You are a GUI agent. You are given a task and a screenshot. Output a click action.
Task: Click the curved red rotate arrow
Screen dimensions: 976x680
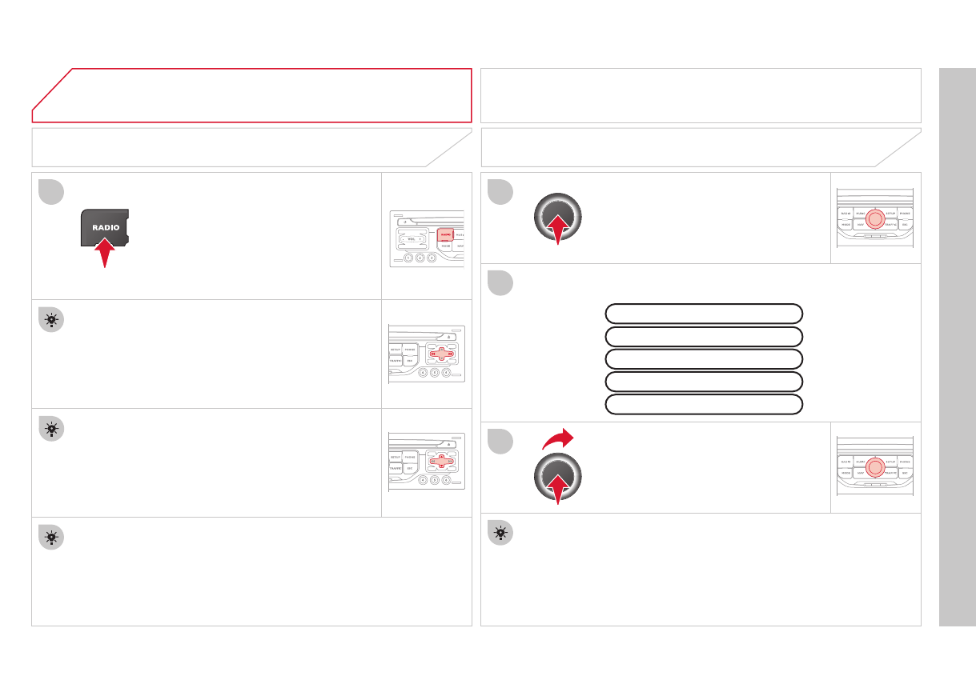point(556,438)
